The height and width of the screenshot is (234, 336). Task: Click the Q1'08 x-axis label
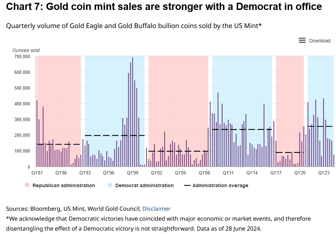coord(204,173)
